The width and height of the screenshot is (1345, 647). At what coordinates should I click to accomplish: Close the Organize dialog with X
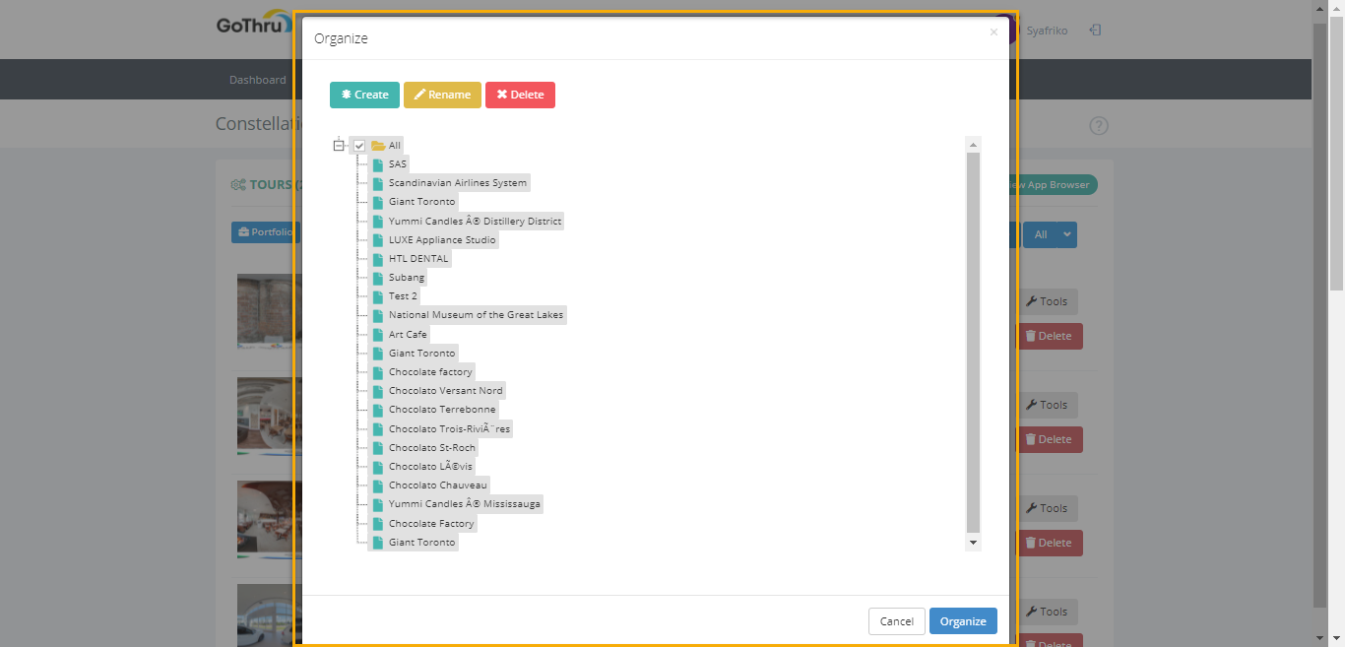(993, 32)
